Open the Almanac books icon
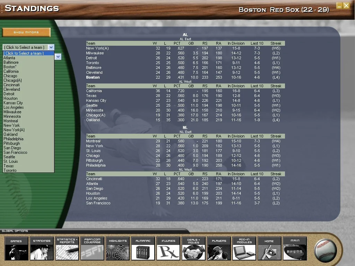The height and width of the screenshot is (266, 355). tap(143, 248)
